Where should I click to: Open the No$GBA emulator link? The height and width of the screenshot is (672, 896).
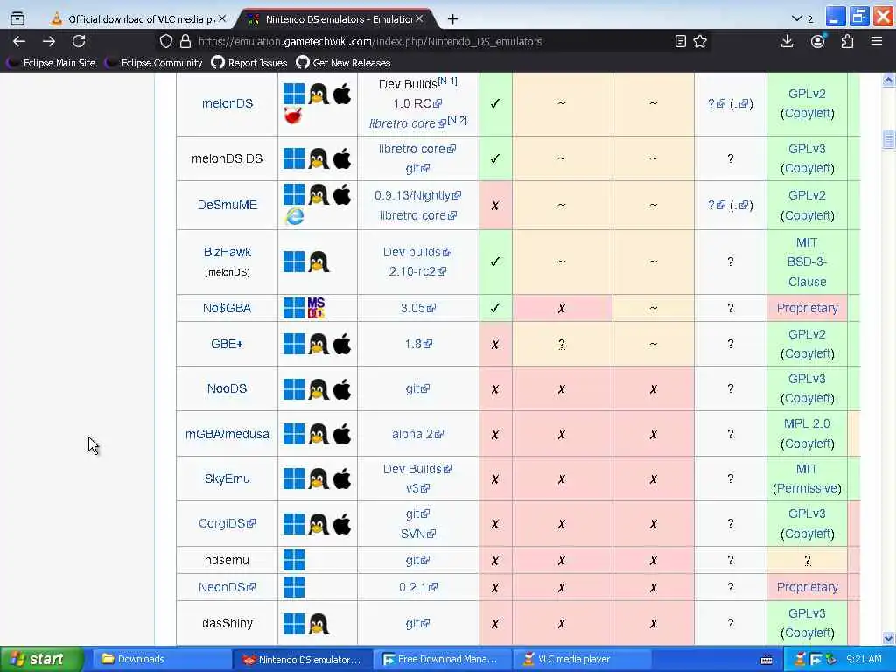[x=227, y=308]
